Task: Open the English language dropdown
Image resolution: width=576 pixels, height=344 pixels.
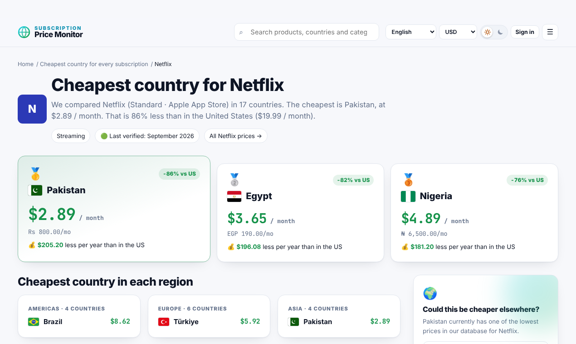Action: [411, 32]
